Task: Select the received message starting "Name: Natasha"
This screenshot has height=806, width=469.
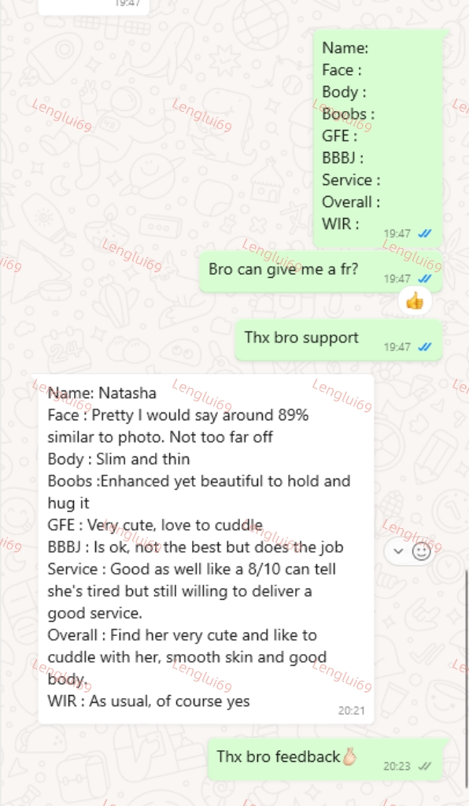Action: [206, 549]
